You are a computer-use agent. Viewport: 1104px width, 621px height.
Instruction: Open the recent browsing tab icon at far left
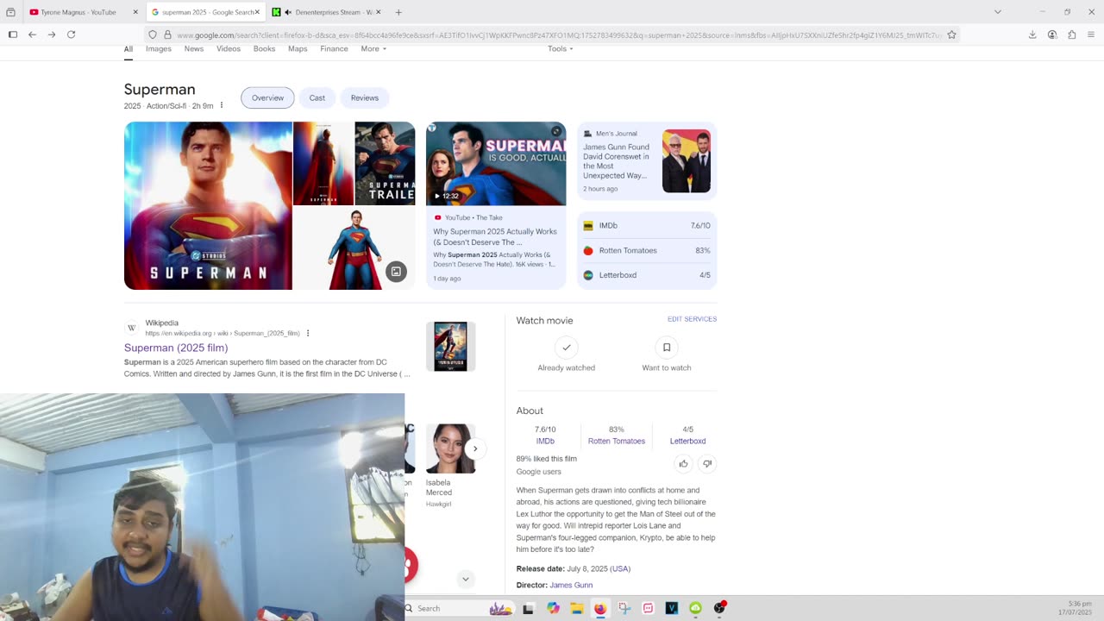click(x=10, y=12)
